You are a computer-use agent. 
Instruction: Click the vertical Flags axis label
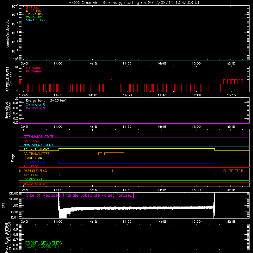pos(13,158)
